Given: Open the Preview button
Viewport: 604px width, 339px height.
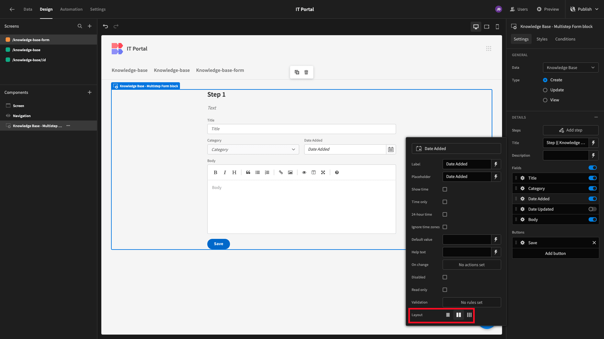Looking at the screenshot, I should point(548,9).
